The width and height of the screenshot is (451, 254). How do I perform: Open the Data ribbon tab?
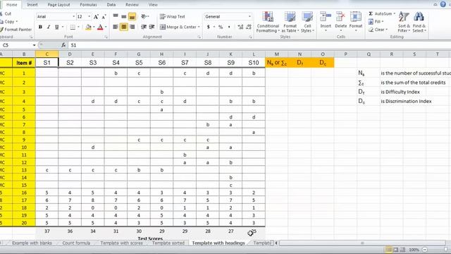point(111,5)
